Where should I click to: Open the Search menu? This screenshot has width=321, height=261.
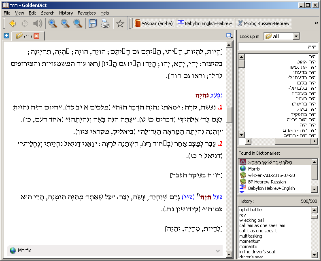coord(48,13)
